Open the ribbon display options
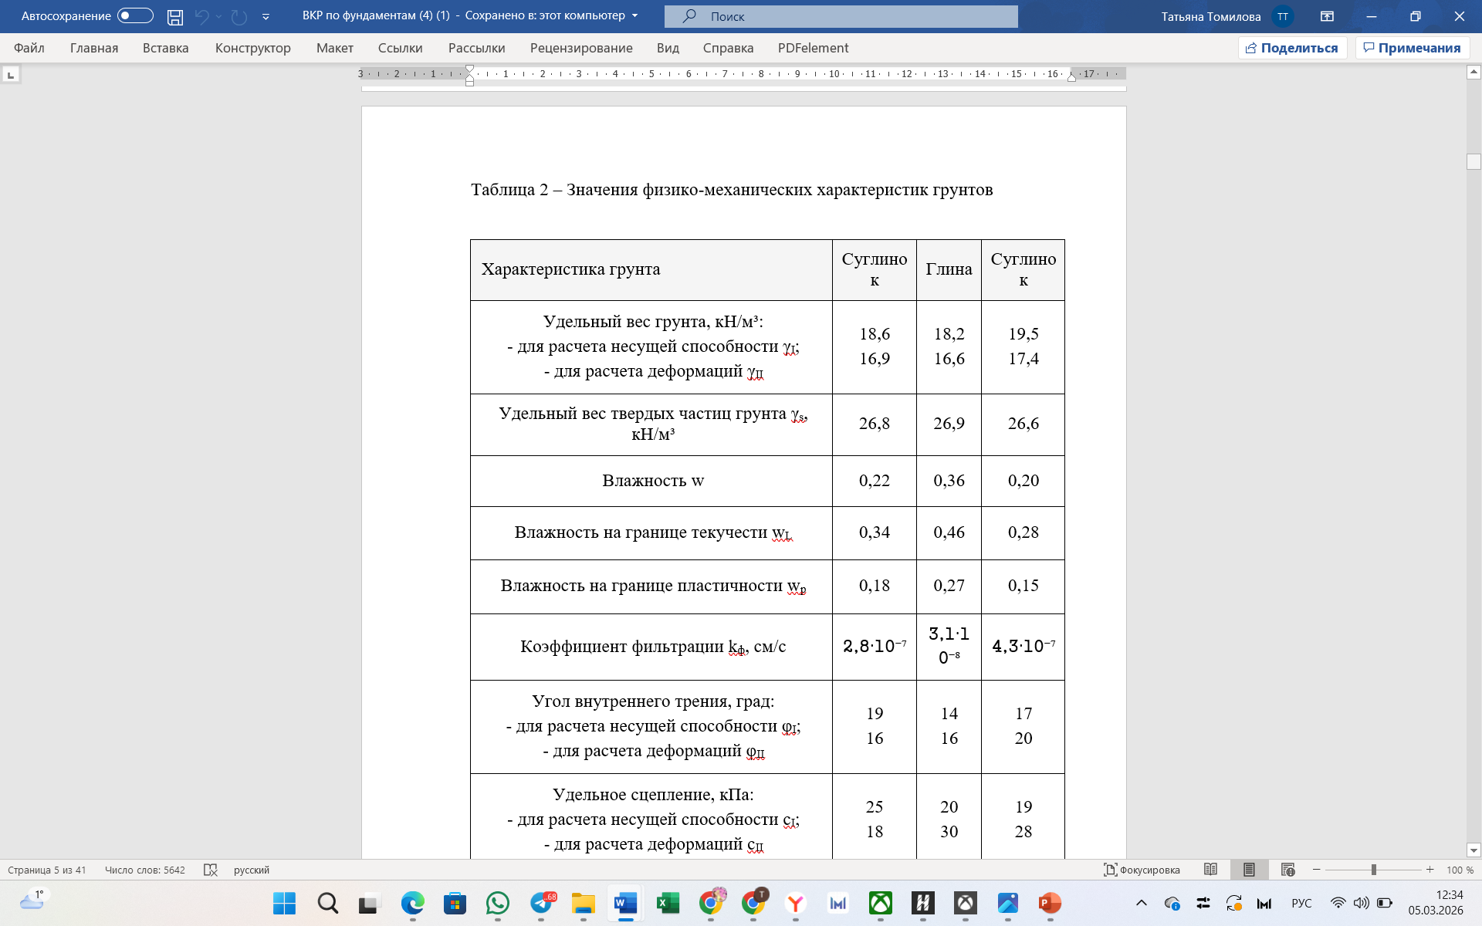Viewport: 1482px width, 926px height. (x=1328, y=16)
